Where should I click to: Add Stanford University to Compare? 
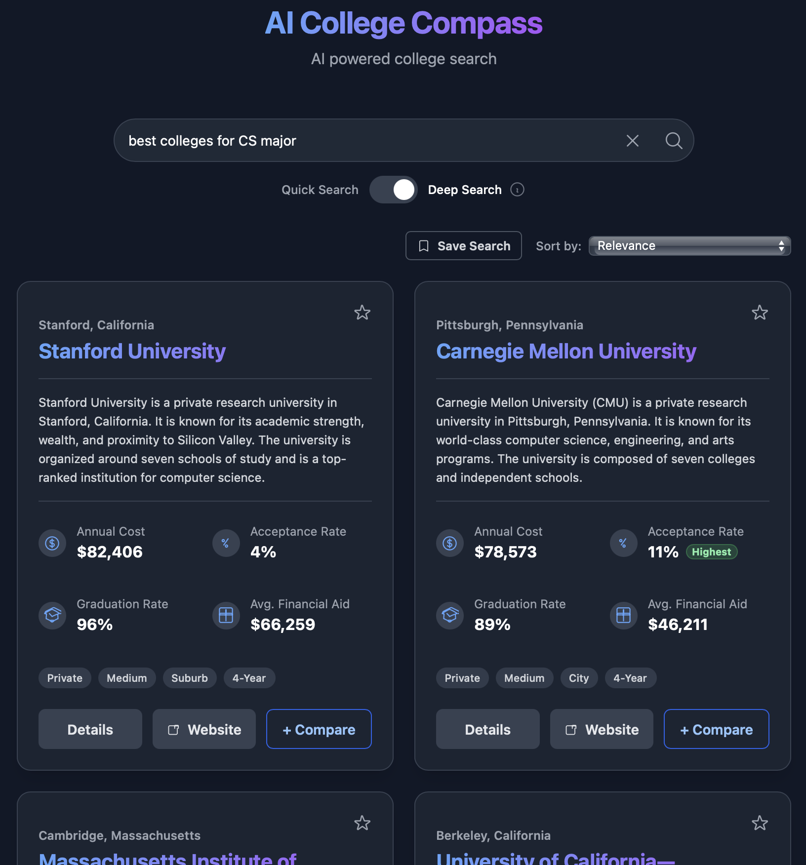click(x=319, y=729)
